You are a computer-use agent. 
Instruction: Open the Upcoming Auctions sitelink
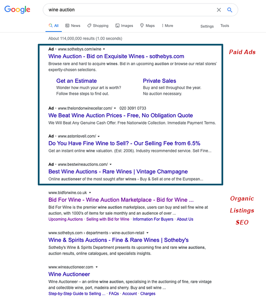[66, 219]
